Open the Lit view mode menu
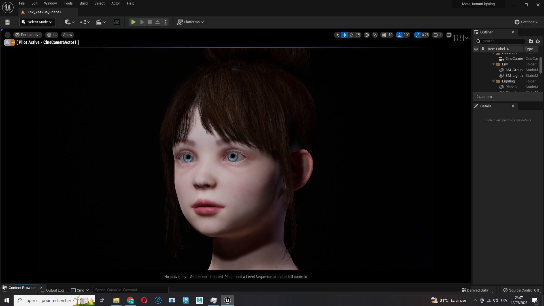This screenshot has height=306, width=544. click(52, 35)
